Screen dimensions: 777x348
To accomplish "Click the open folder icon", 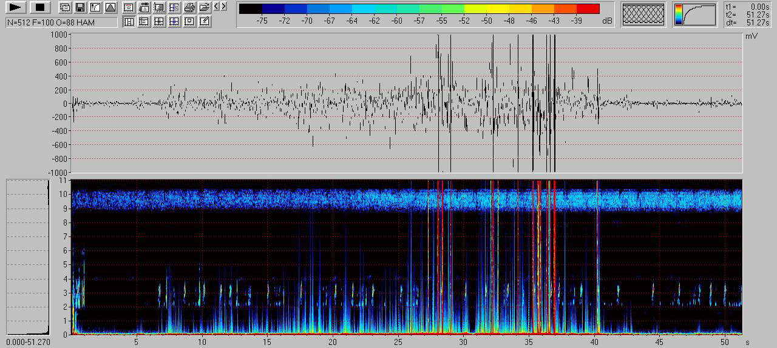I will point(205,8).
